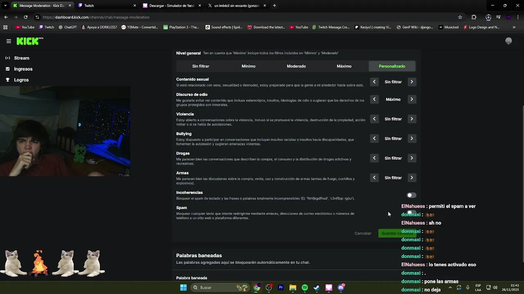Image resolution: width=524 pixels, height=294 pixels.
Task: Open the Y2Mate bookmark
Action: [140, 27]
